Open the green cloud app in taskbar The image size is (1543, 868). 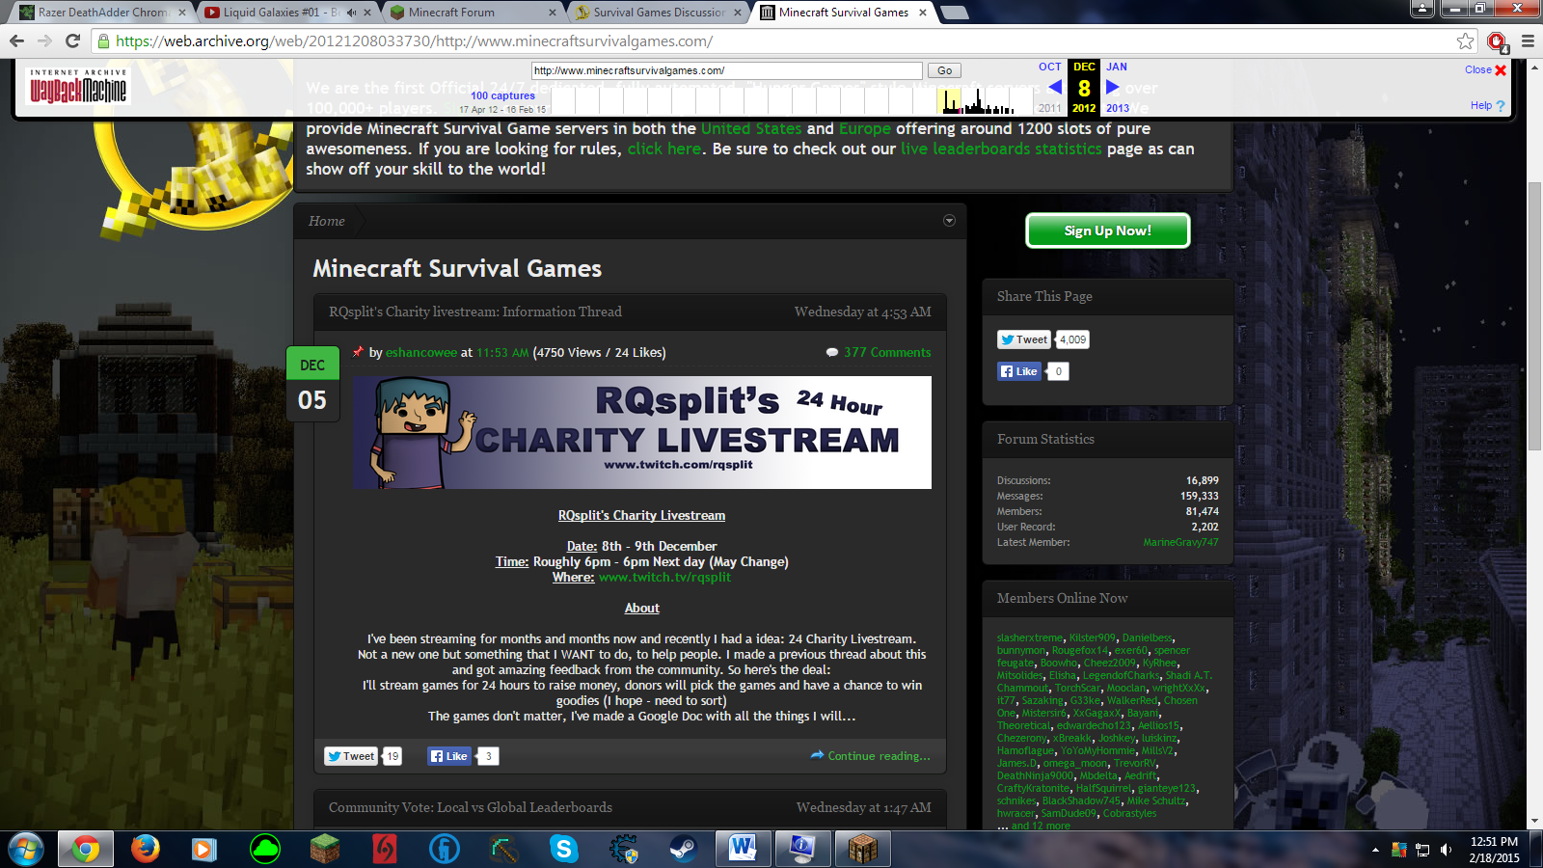click(264, 849)
